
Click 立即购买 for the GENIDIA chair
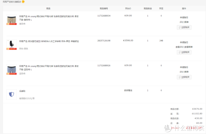[x=184, y=52]
